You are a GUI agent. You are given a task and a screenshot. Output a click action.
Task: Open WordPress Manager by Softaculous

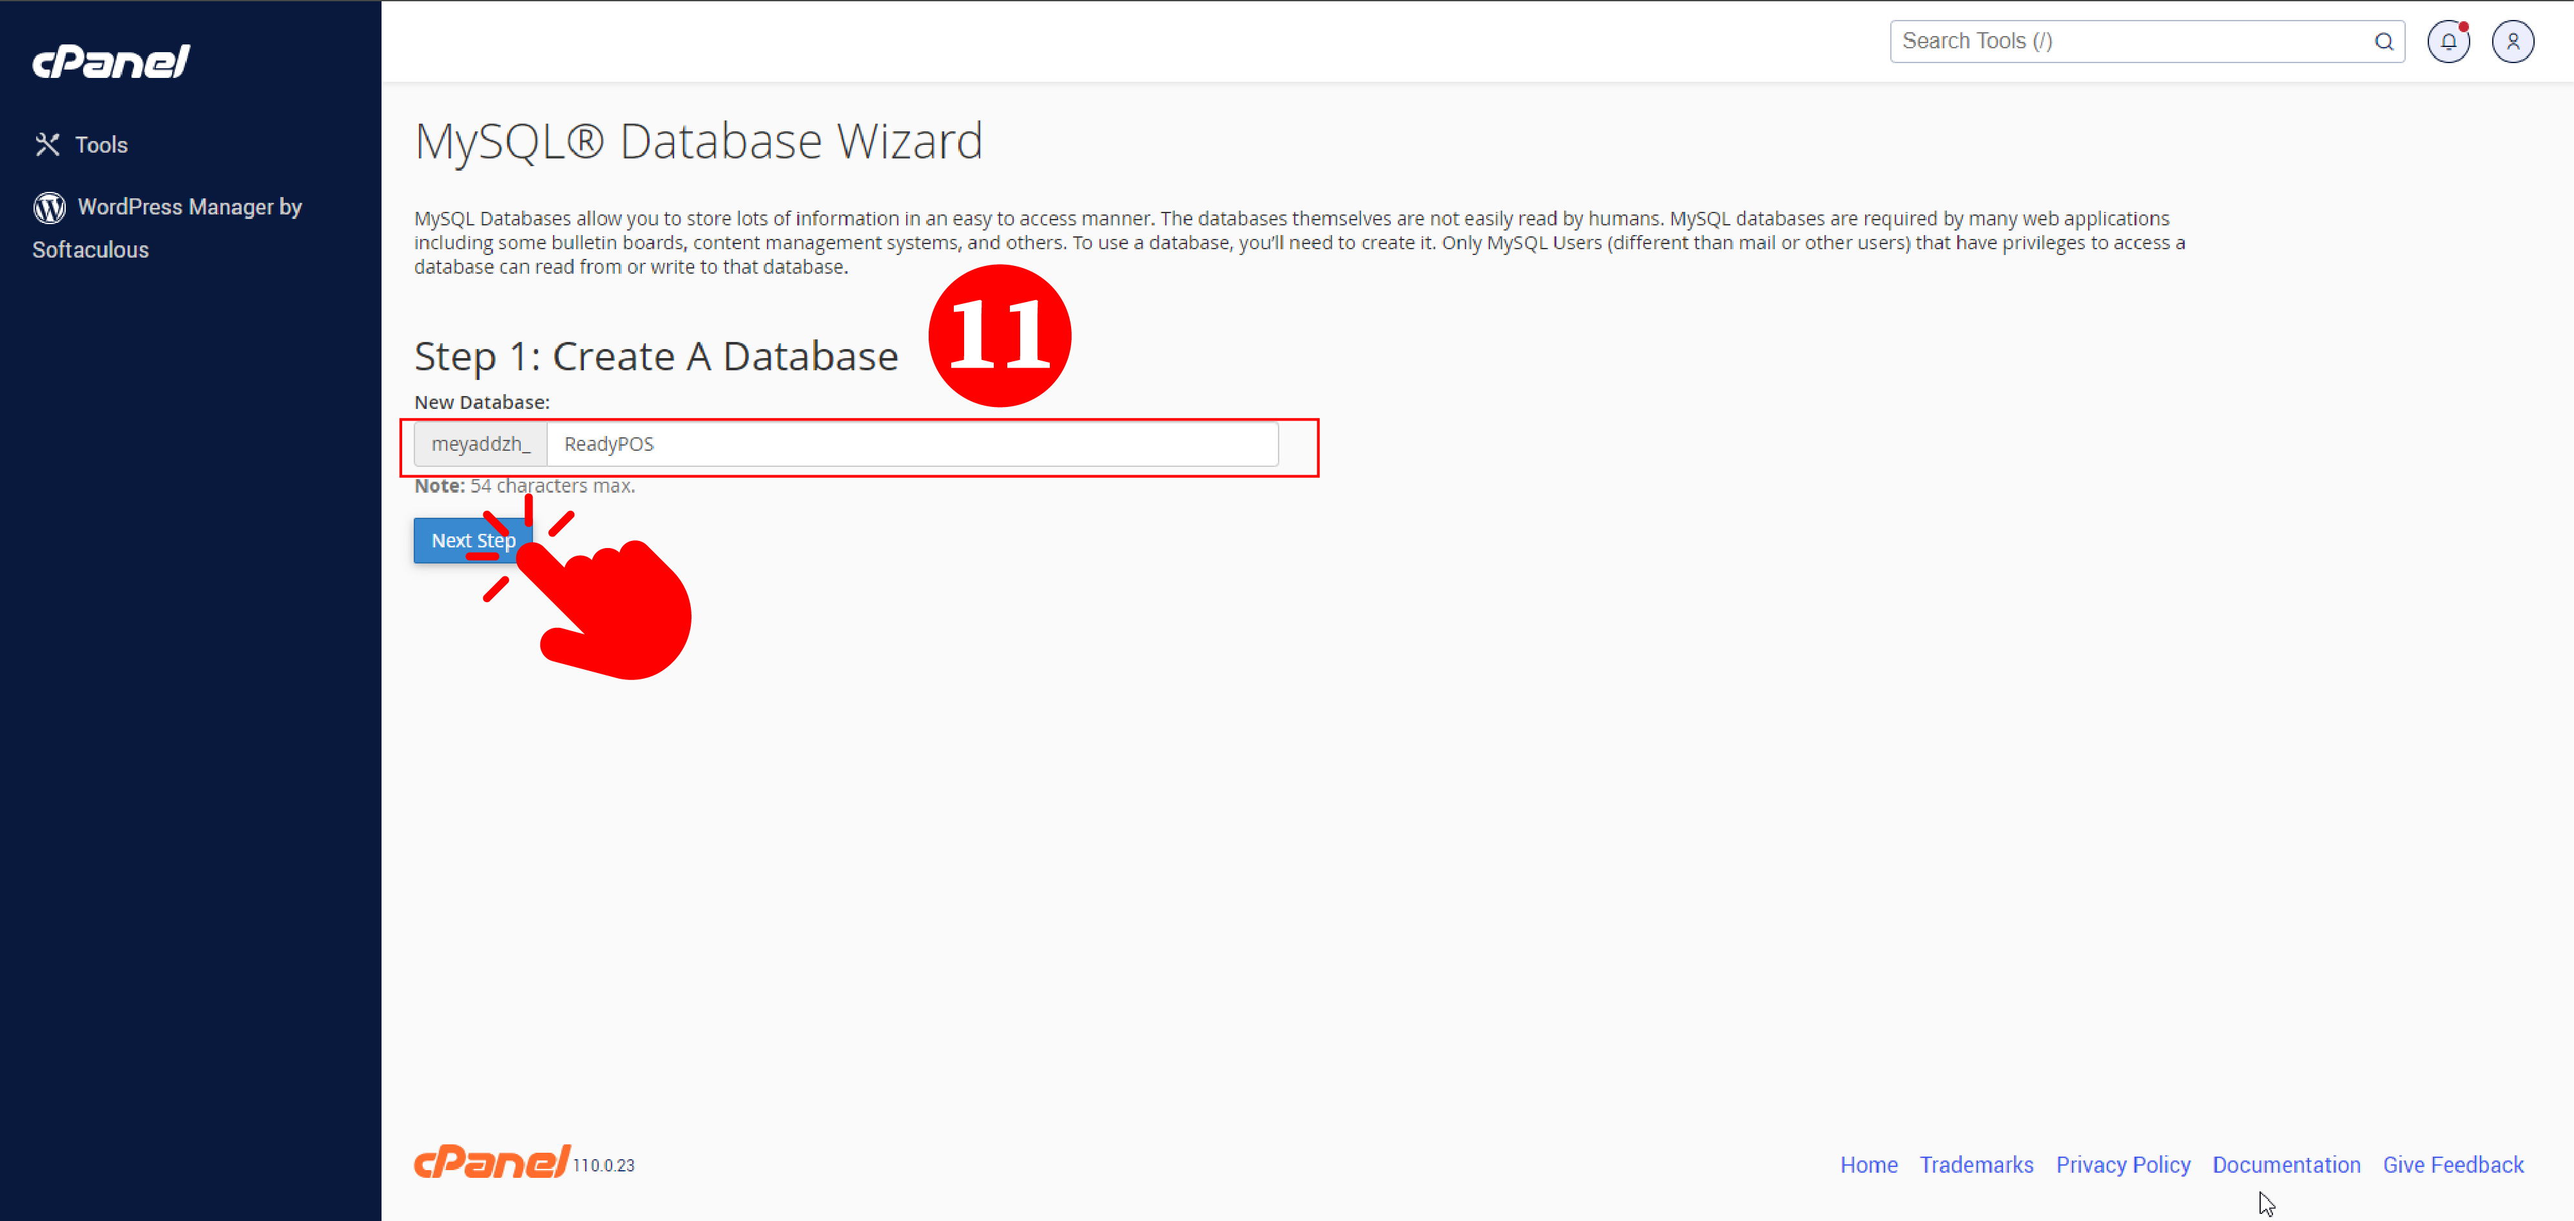167,227
